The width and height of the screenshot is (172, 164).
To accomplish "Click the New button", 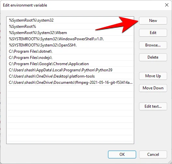I will pos(153,21).
